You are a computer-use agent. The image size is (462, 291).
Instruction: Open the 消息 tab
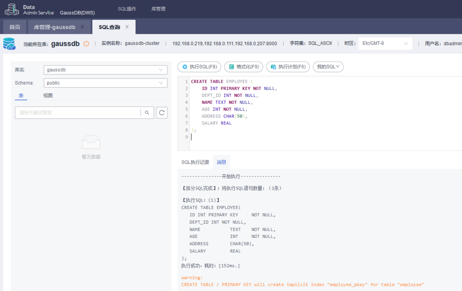click(x=221, y=162)
